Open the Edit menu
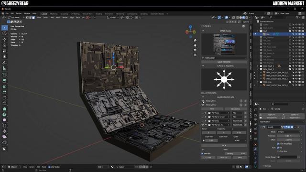306x172 pixels. [x=12, y=14]
